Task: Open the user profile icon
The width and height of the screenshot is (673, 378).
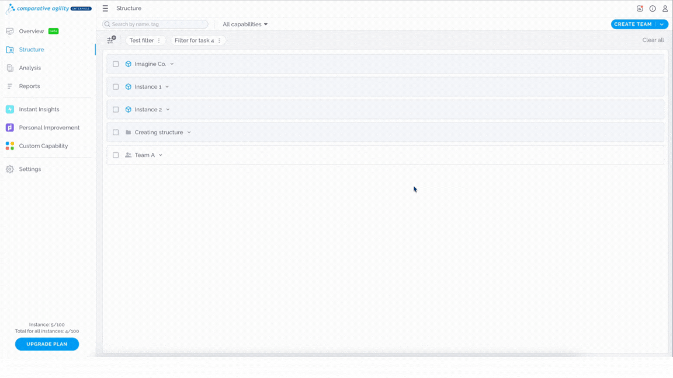Action: (x=665, y=8)
